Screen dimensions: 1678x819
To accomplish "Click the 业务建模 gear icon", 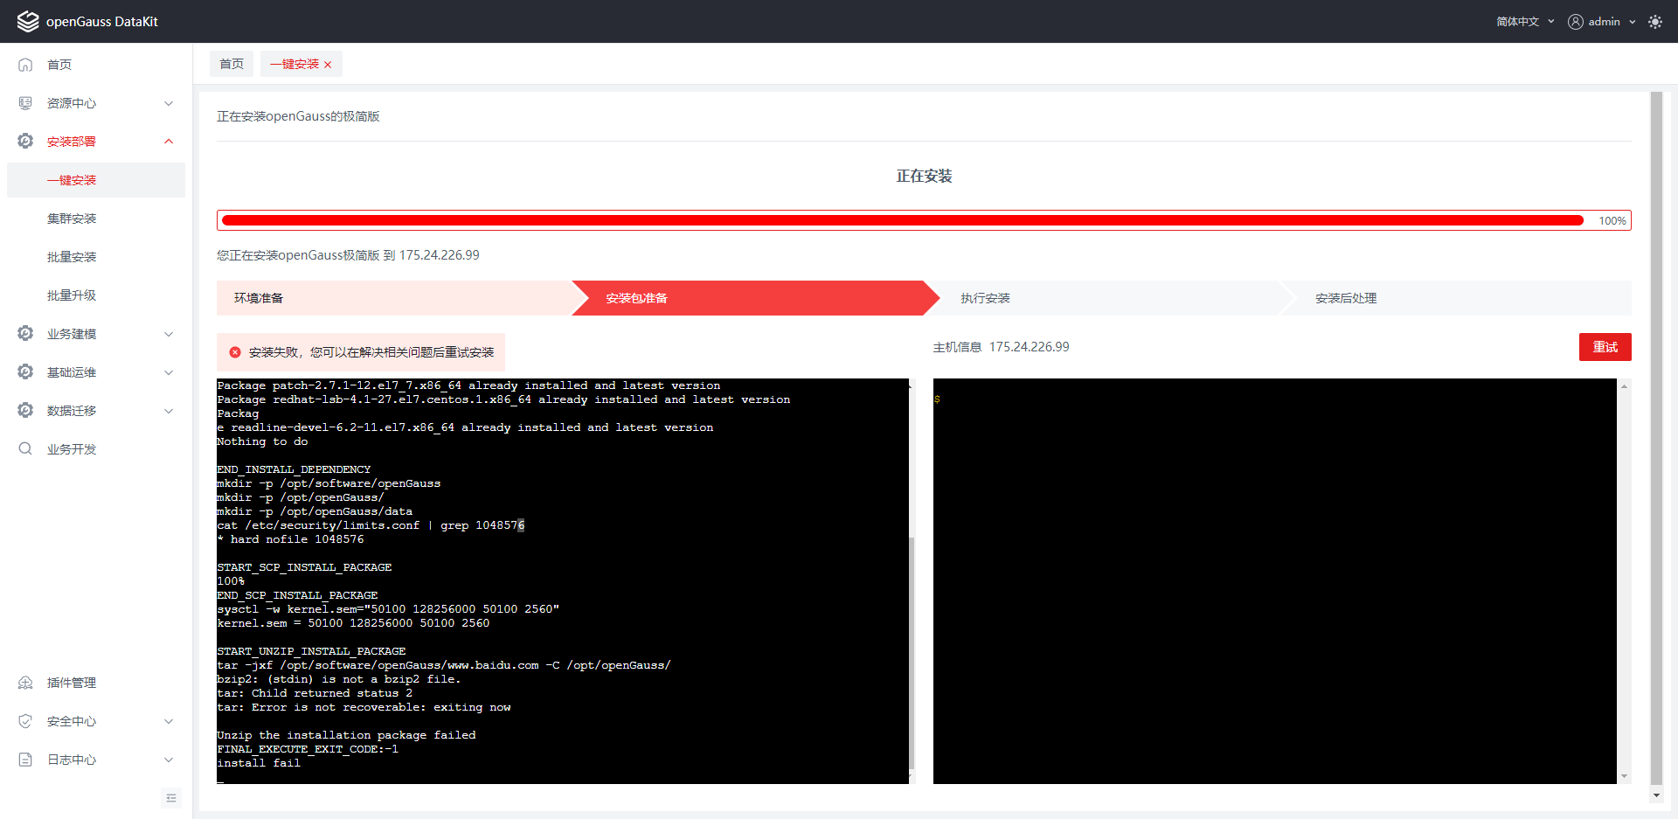I will click(x=25, y=334).
